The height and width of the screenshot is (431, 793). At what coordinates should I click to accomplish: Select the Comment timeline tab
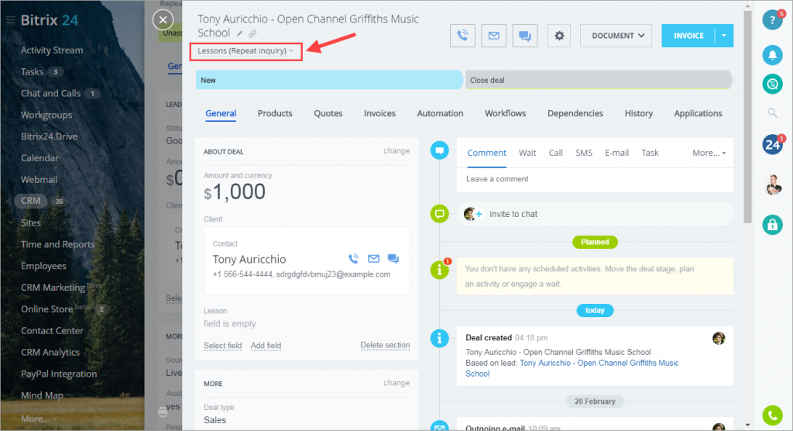486,153
